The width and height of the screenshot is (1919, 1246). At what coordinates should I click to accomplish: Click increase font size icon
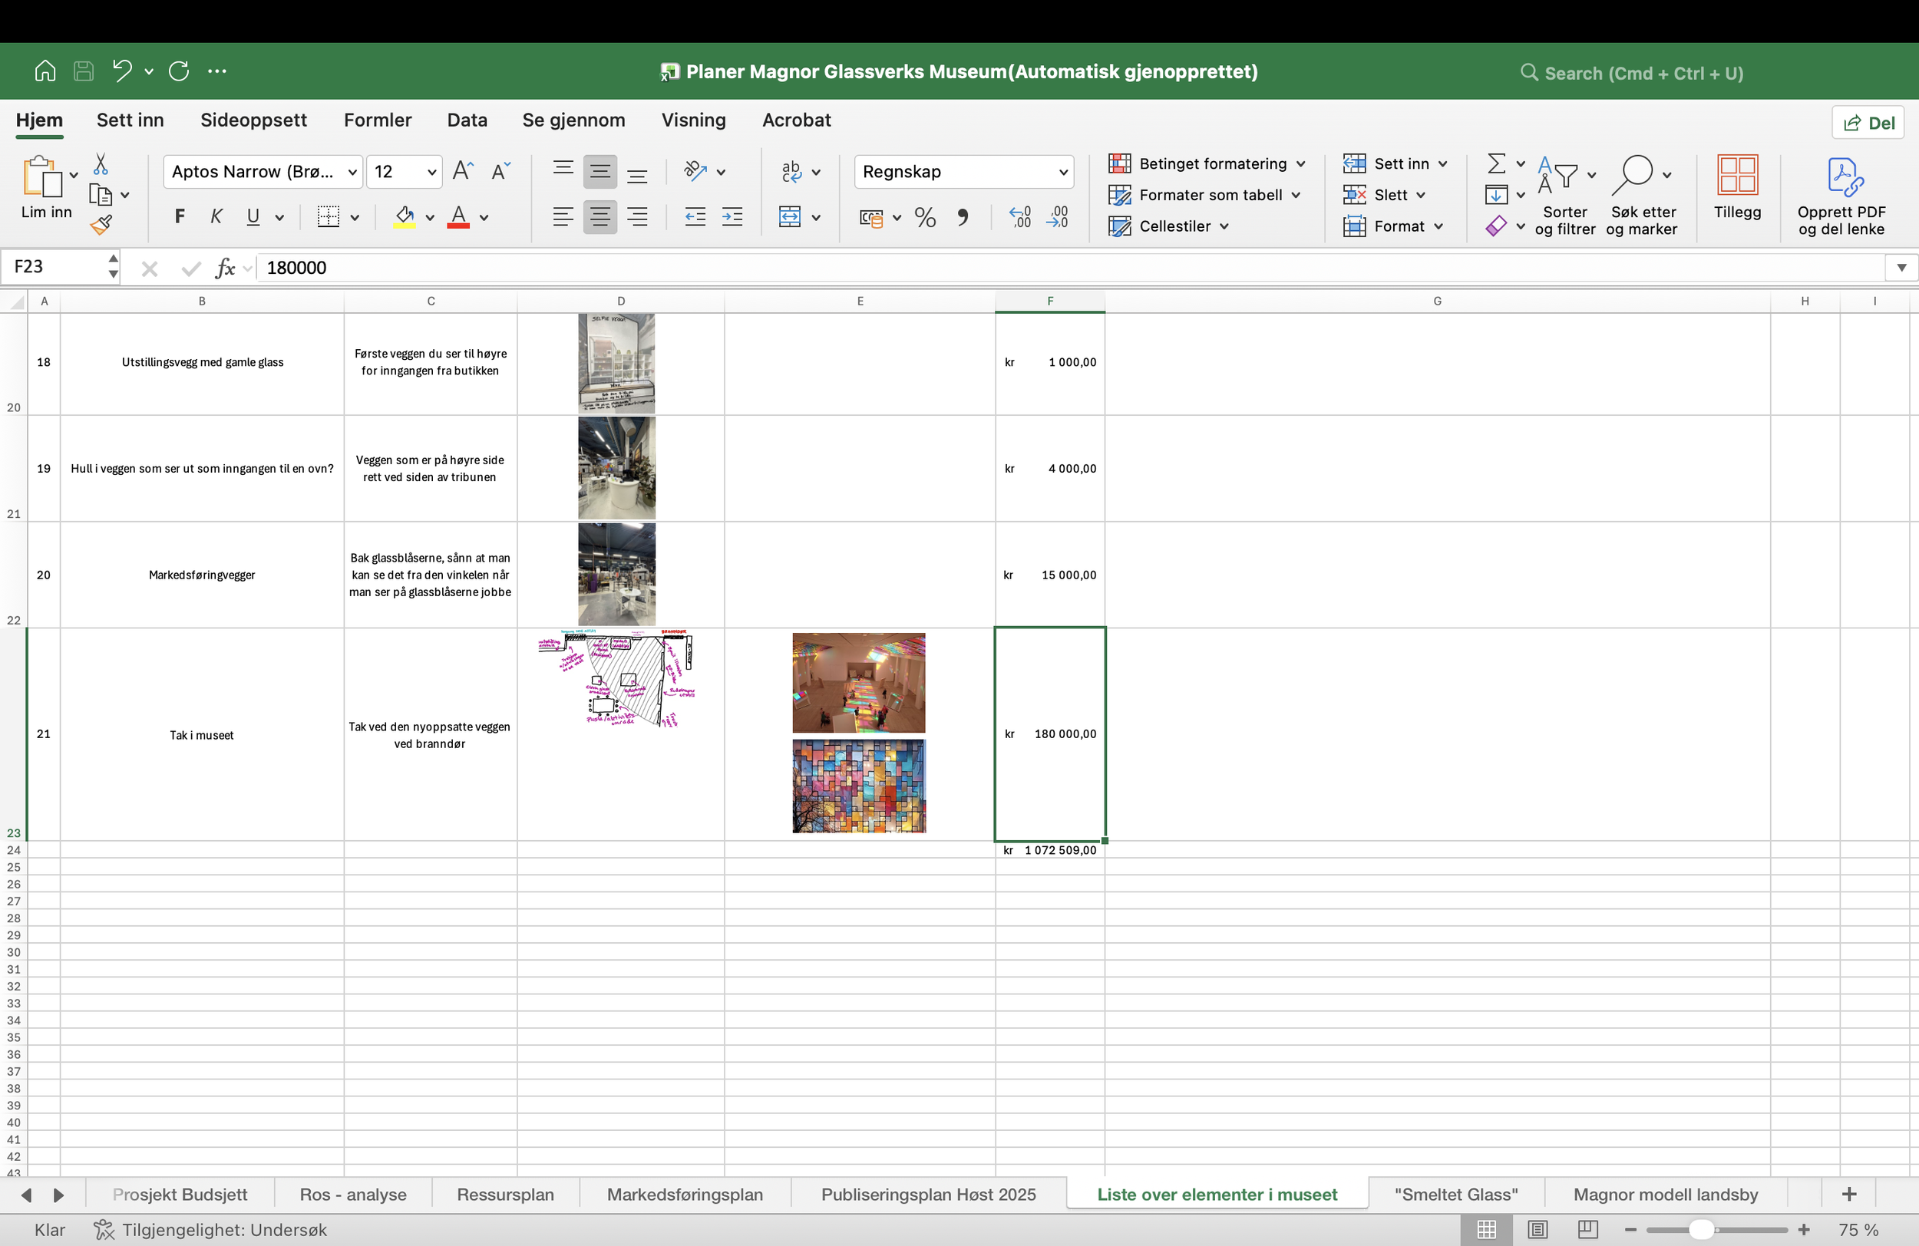tap(462, 171)
